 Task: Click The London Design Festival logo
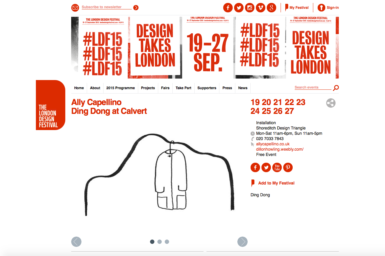click(51, 105)
